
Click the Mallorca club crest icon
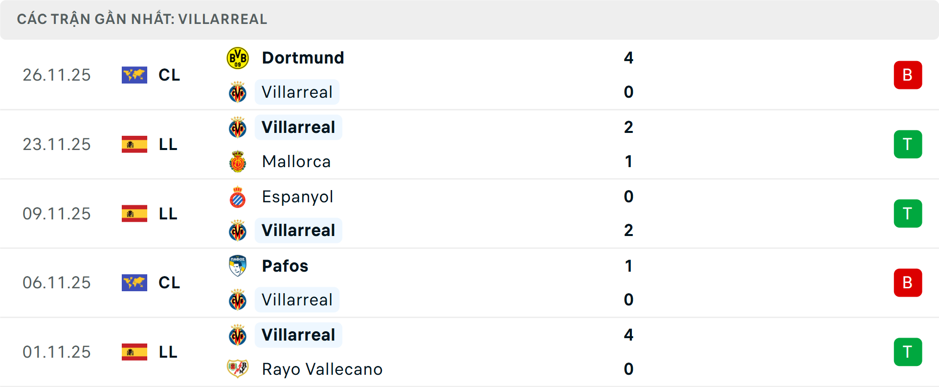pyautogui.click(x=238, y=162)
